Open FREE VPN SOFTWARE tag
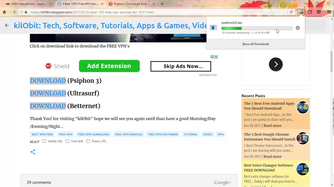The width and height of the screenshot is (334, 187). (x=163, y=134)
